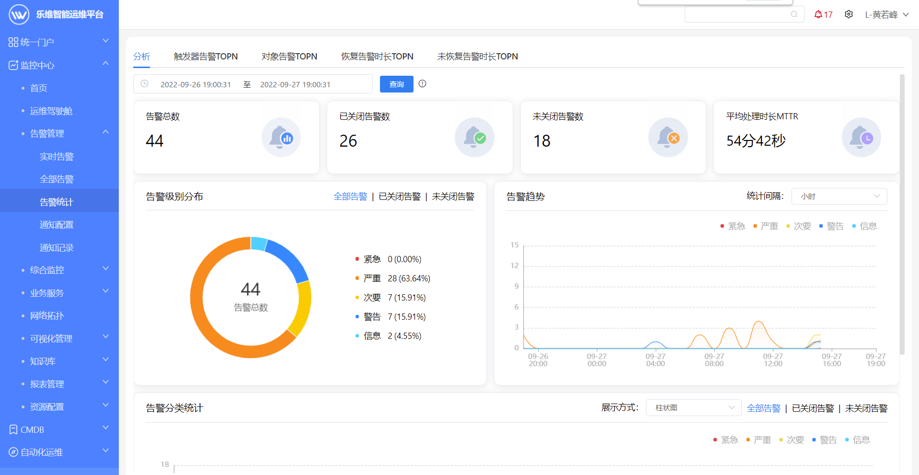Click the closed alerts bell check icon
The height and width of the screenshot is (475, 919).
pyautogui.click(x=474, y=138)
